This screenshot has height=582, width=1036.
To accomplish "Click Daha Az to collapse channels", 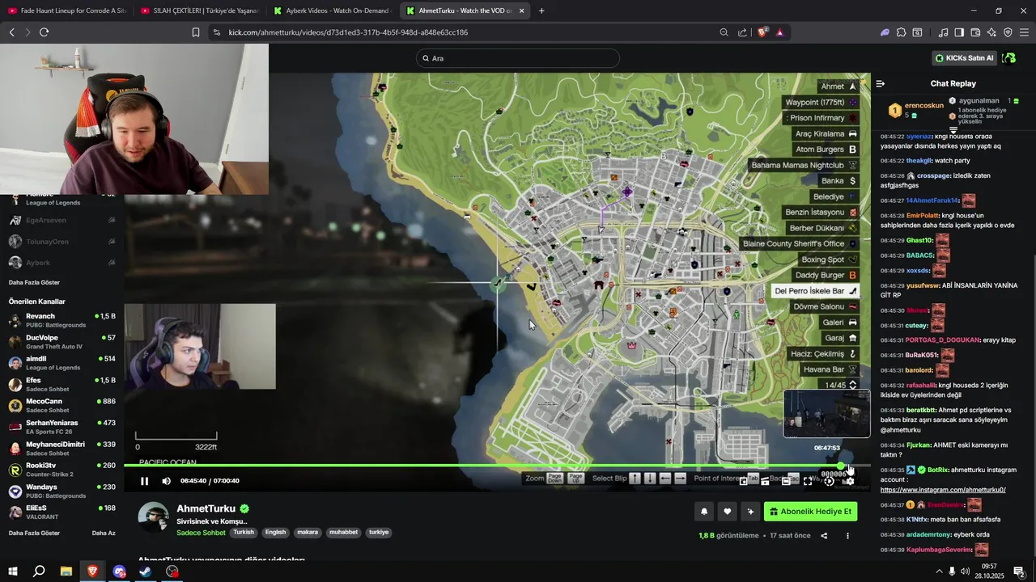I will 104,533.
